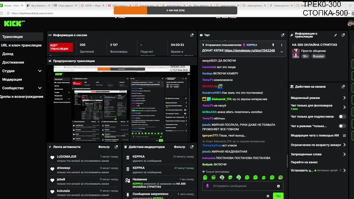Click the title change icon beside Название

point(128,180)
